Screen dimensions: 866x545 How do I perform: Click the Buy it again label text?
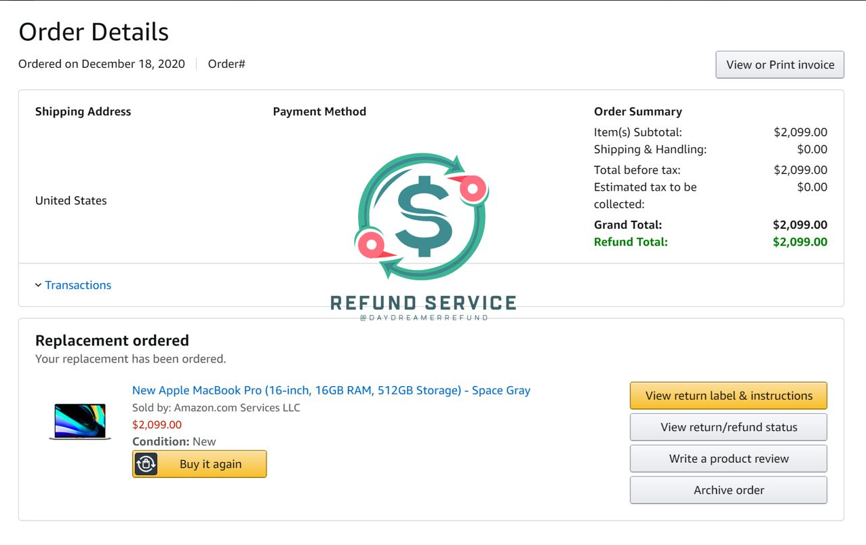pyautogui.click(x=210, y=464)
